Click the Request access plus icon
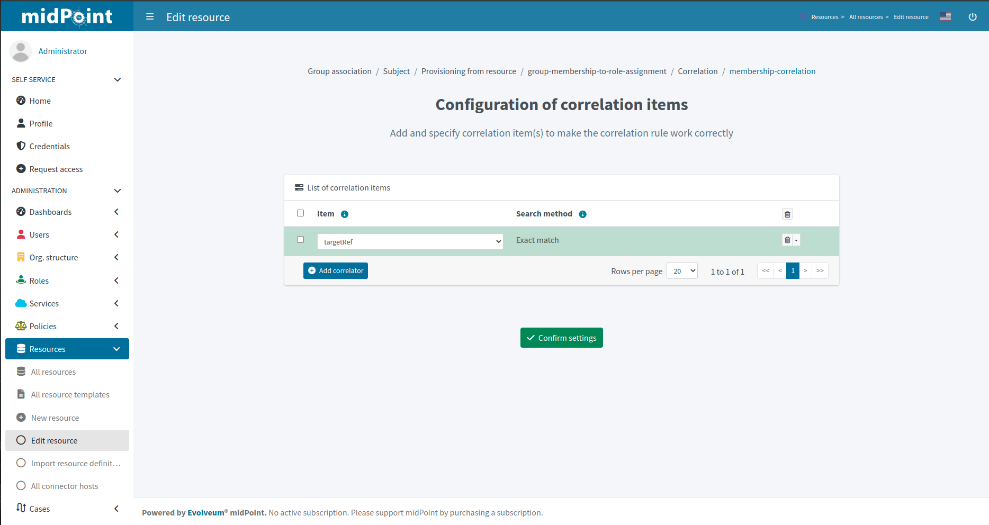This screenshot has height=525, width=989. [21, 168]
